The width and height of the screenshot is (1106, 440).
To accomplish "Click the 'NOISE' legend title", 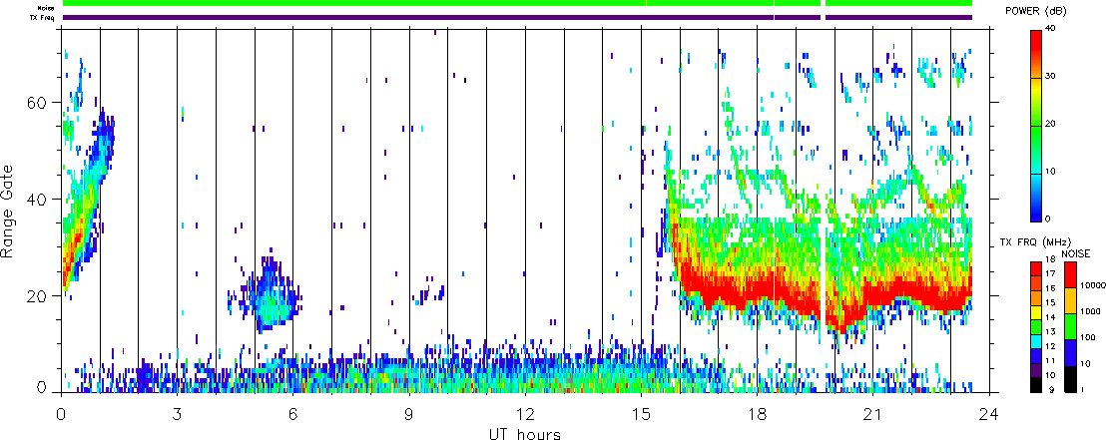I will point(1075,252).
